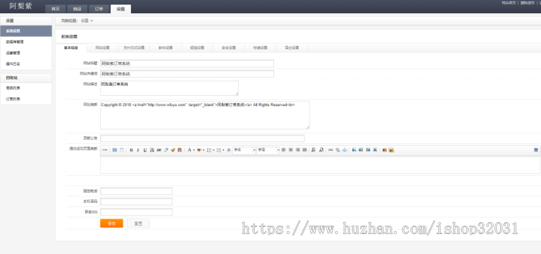This screenshot has height=254, width=541.
Task: Insert an unordered bullet list
Action: click(x=218, y=150)
